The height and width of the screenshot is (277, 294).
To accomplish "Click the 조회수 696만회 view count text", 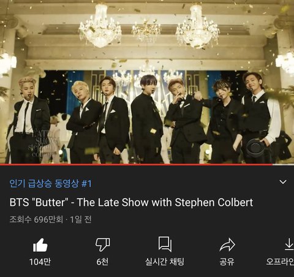I will [36, 219].
